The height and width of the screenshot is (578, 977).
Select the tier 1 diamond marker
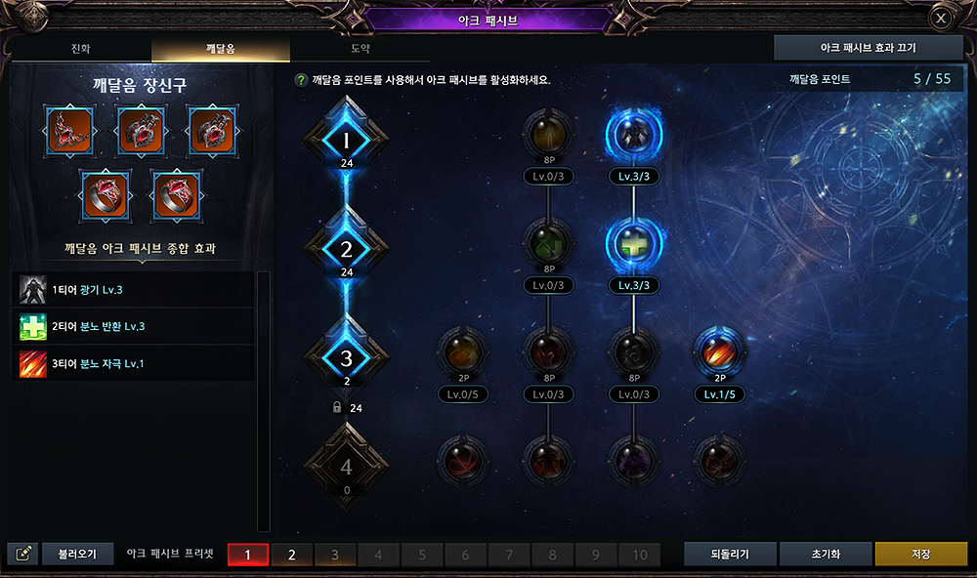tap(347, 141)
